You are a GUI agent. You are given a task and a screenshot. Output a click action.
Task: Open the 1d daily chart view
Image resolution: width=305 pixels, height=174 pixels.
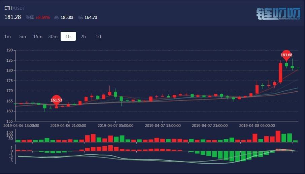pos(98,36)
